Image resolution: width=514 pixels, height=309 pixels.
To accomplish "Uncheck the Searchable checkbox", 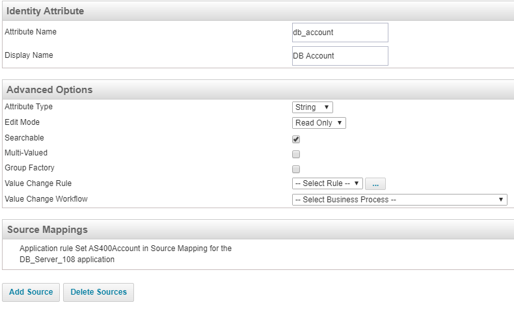I will tap(296, 139).
